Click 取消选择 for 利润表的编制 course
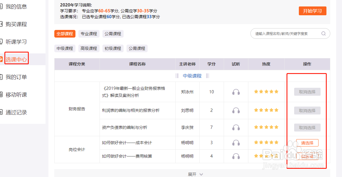Image resolution: width=342 pixels, height=177 pixels. coord(307,110)
